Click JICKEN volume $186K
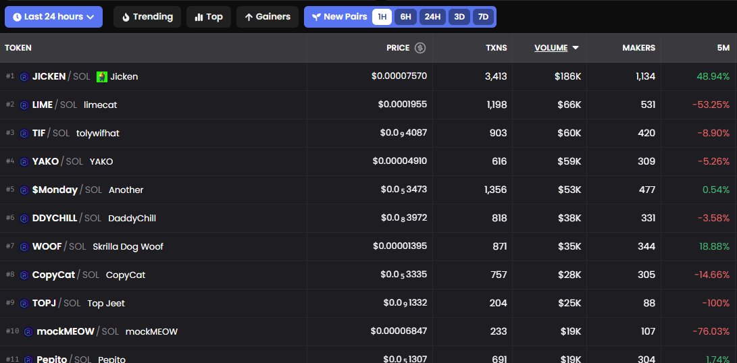 tap(568, 76)
